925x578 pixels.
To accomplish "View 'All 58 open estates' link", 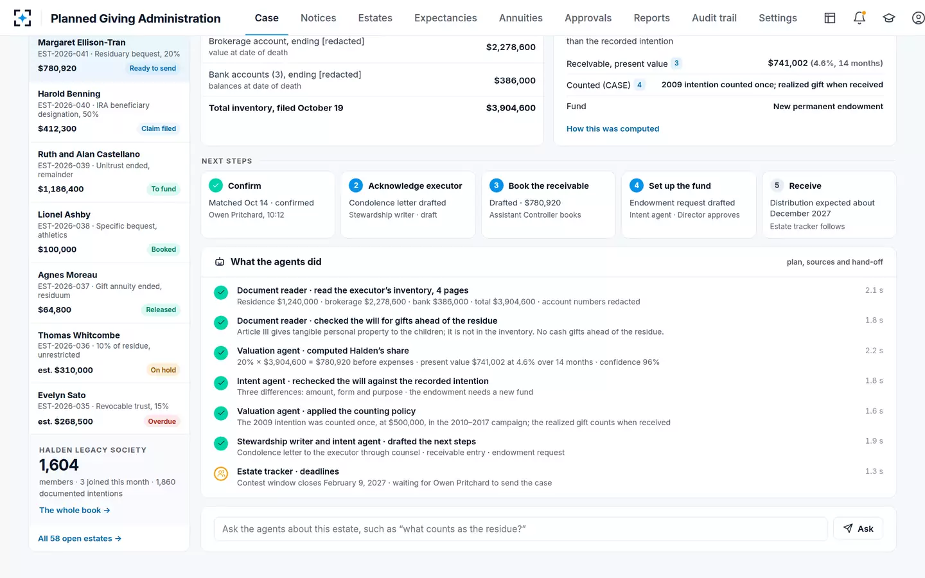I will 80,539.
